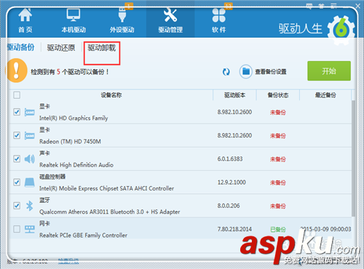The image size is (364, 269).
Task: Click the 最近备份 column header
Action: pos(325,95)
